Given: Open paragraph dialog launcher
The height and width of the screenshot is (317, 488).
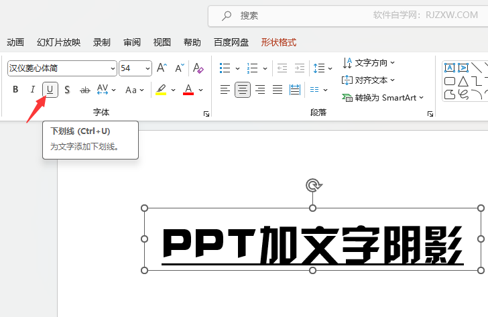Looking at the screenshot, I should tap(430, 114).
